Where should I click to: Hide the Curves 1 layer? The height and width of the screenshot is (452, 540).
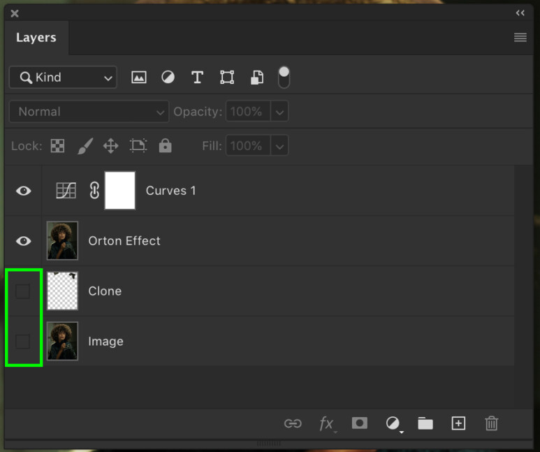tap(24, 191)
